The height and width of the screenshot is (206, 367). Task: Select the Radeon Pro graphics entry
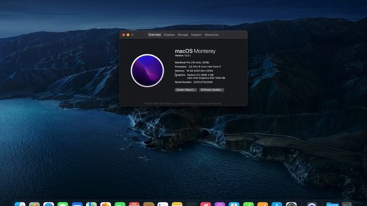click(x=200, y=75)
